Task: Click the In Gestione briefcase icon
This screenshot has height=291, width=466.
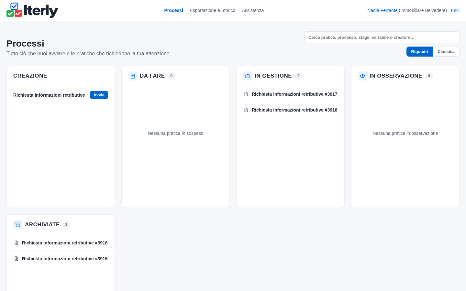Action: click(248, 76)
